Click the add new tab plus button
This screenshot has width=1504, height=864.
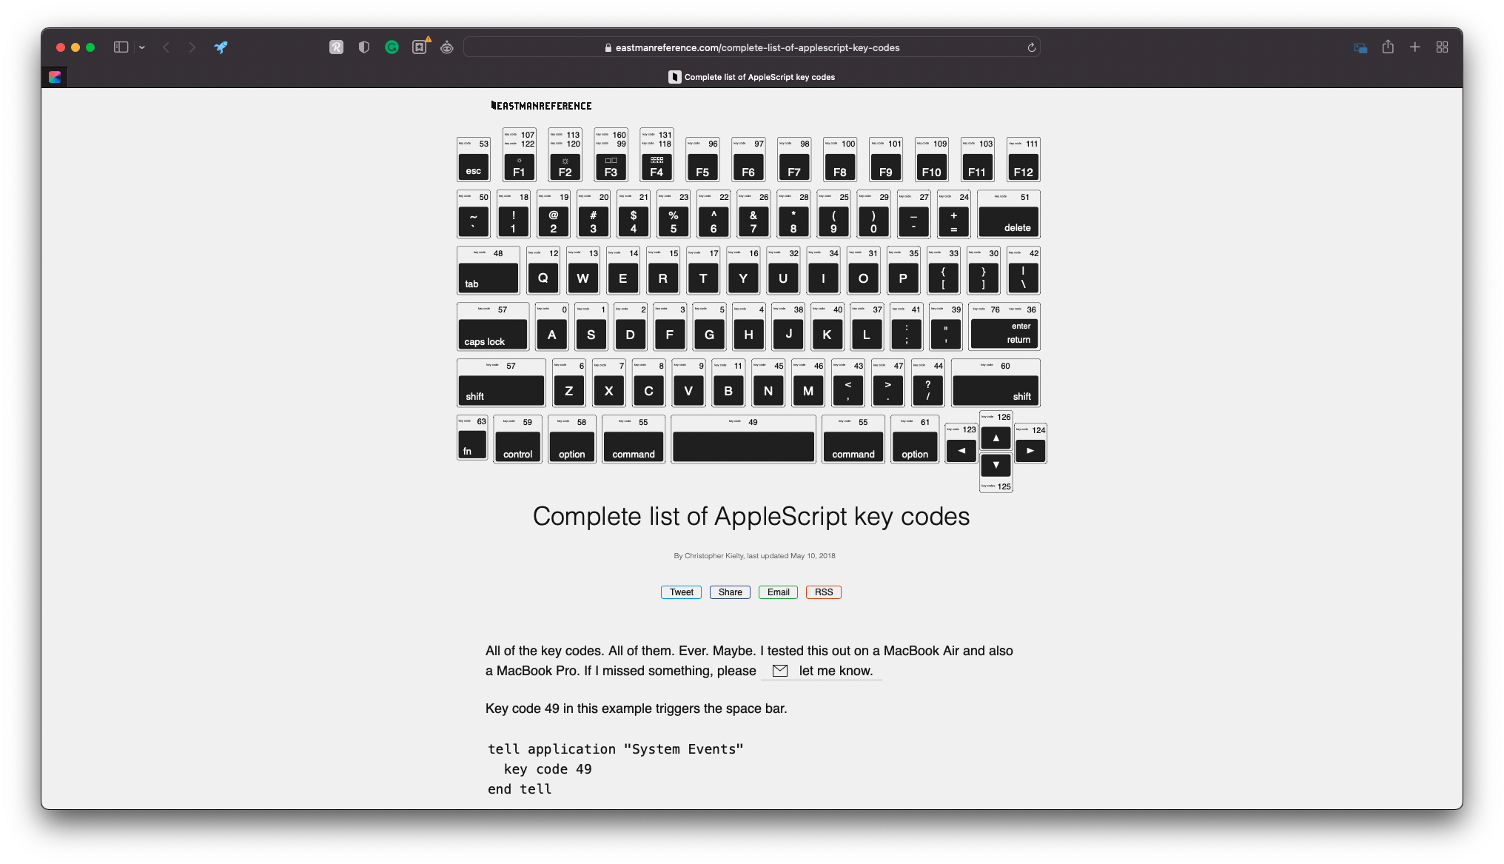(x=1415, y=47)
